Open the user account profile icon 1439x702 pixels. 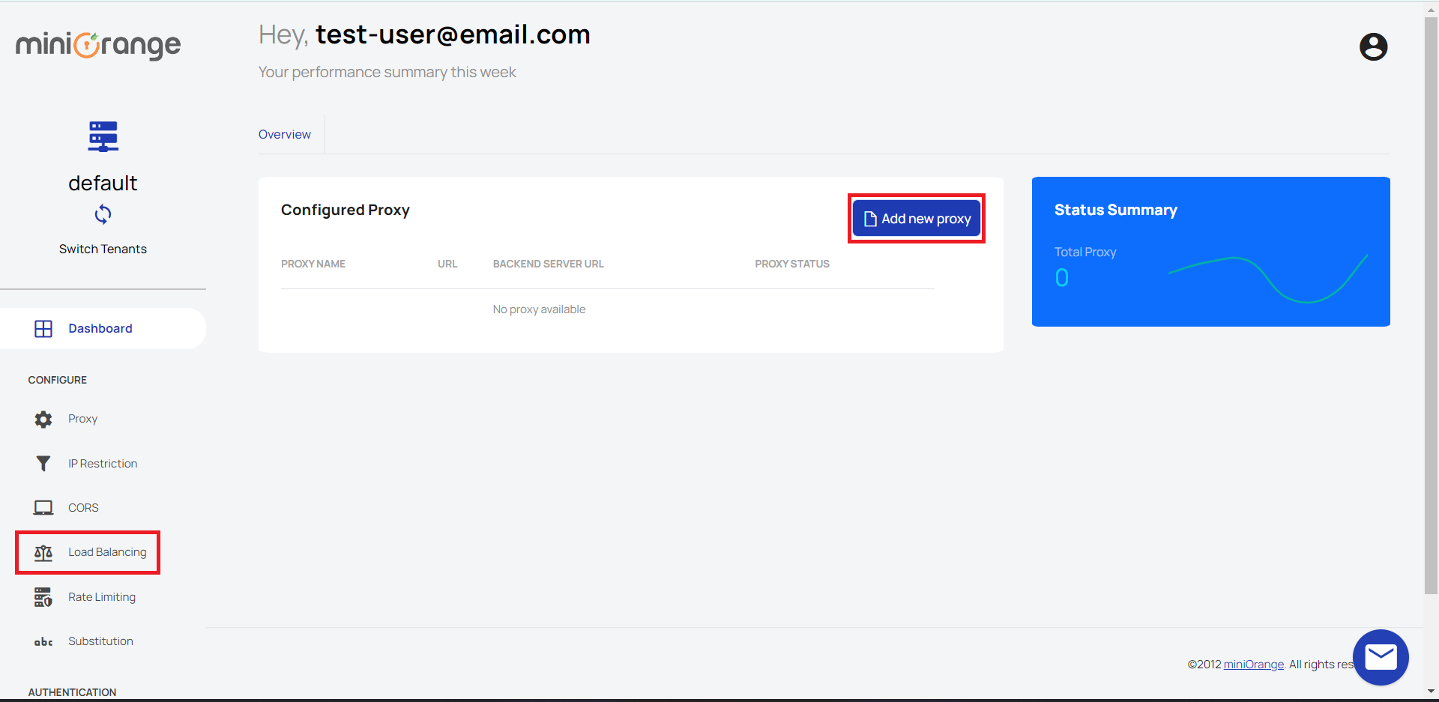(1373, 46)
